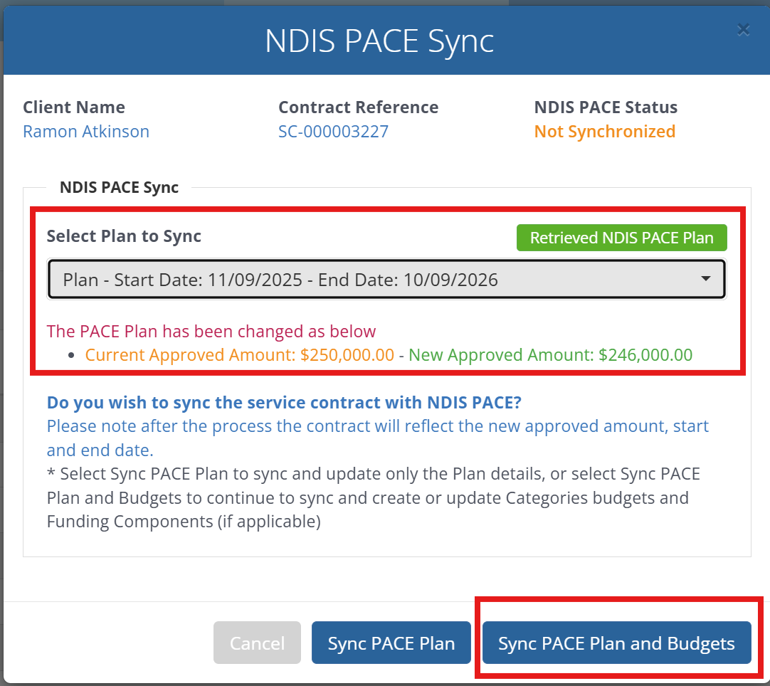Click the Not Synchronized status text
This screenshot has height=686, width=770.
click(604, 132)
